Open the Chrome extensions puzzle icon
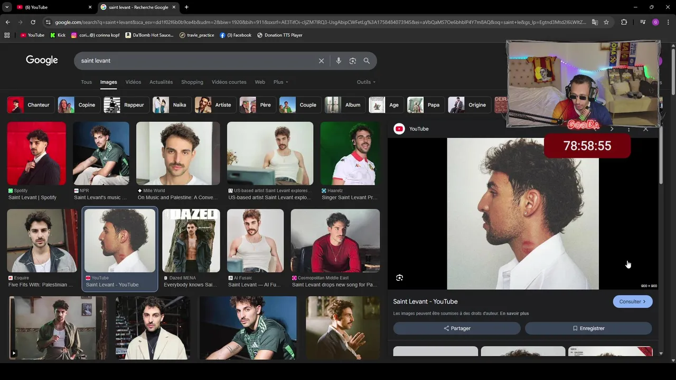This screenshot has width=676, height=380. [624, 22]
